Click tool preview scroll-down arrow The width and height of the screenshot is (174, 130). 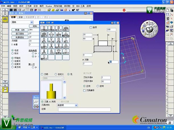coord(64,98)
